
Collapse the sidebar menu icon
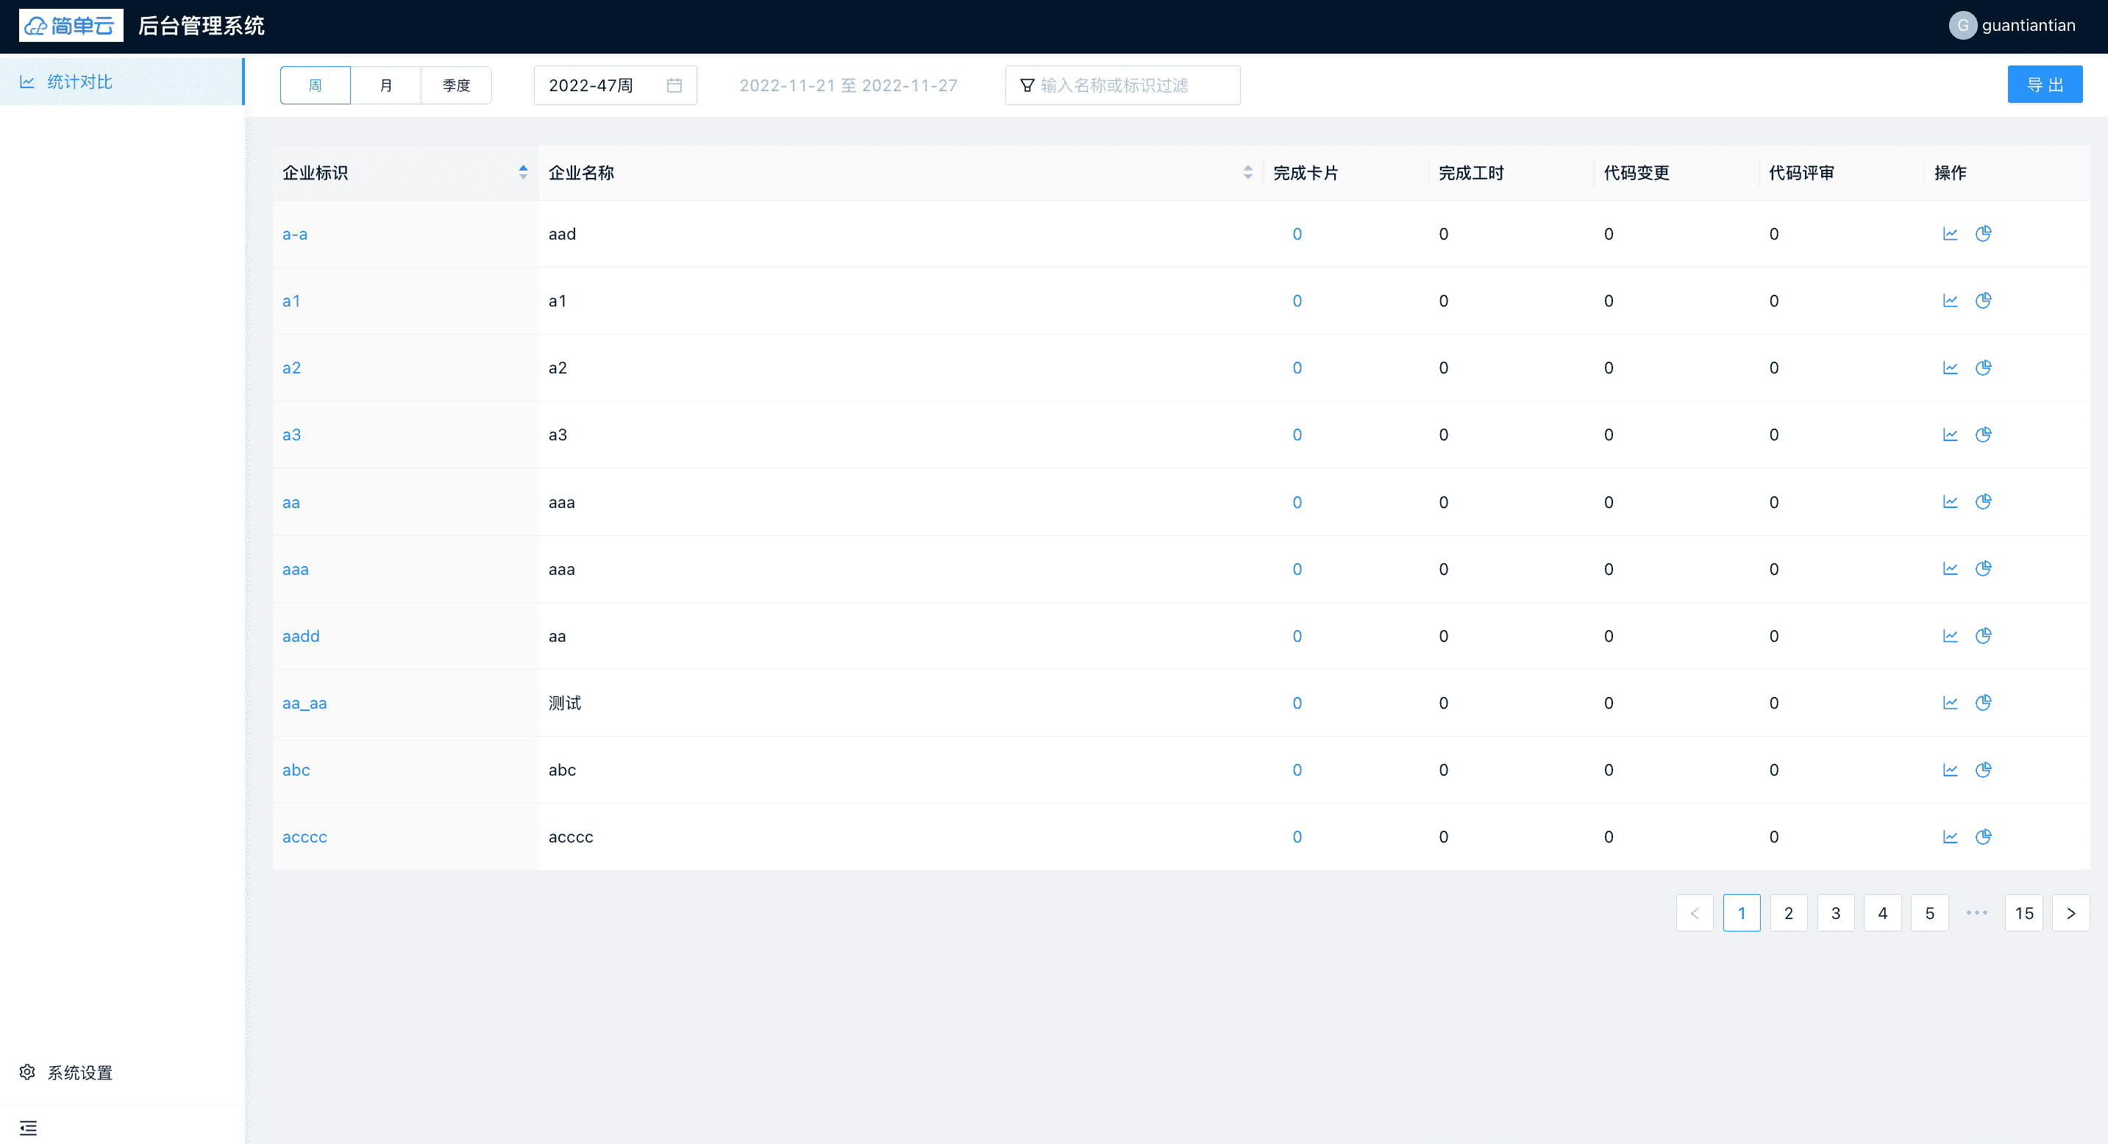[x=28, y=1128]
